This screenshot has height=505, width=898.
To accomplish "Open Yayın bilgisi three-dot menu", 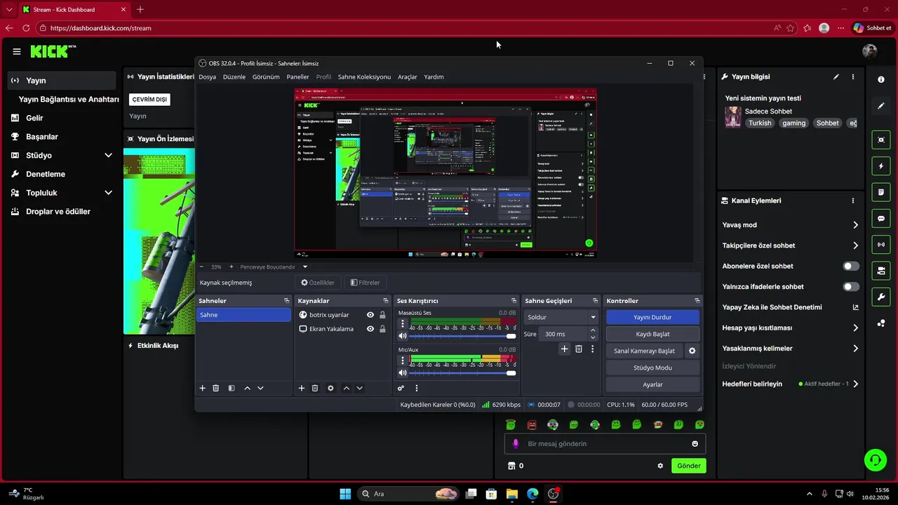I will click(x=853, y=76).
